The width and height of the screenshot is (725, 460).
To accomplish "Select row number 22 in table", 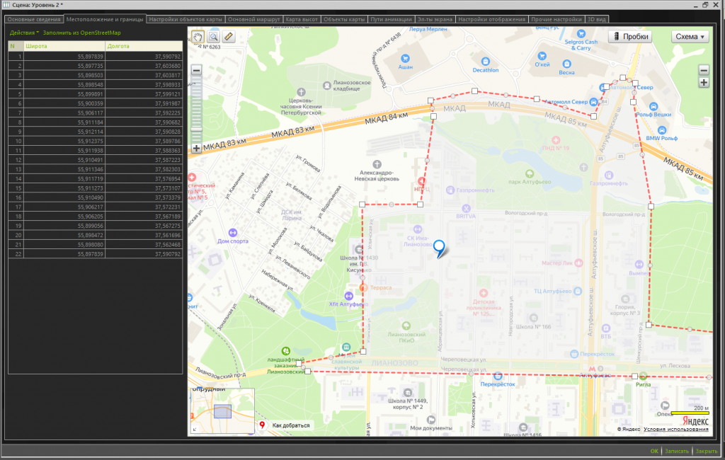I will (x=16, y=254).
